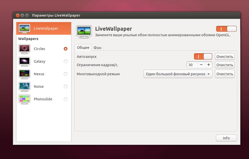Minimize the Параметры LiveWallpaper window
Viewport: 249px width, 159px height.
point(22,15)
